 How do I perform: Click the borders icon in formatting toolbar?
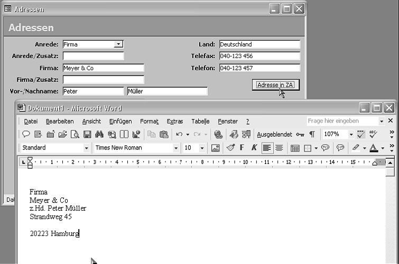308,148
